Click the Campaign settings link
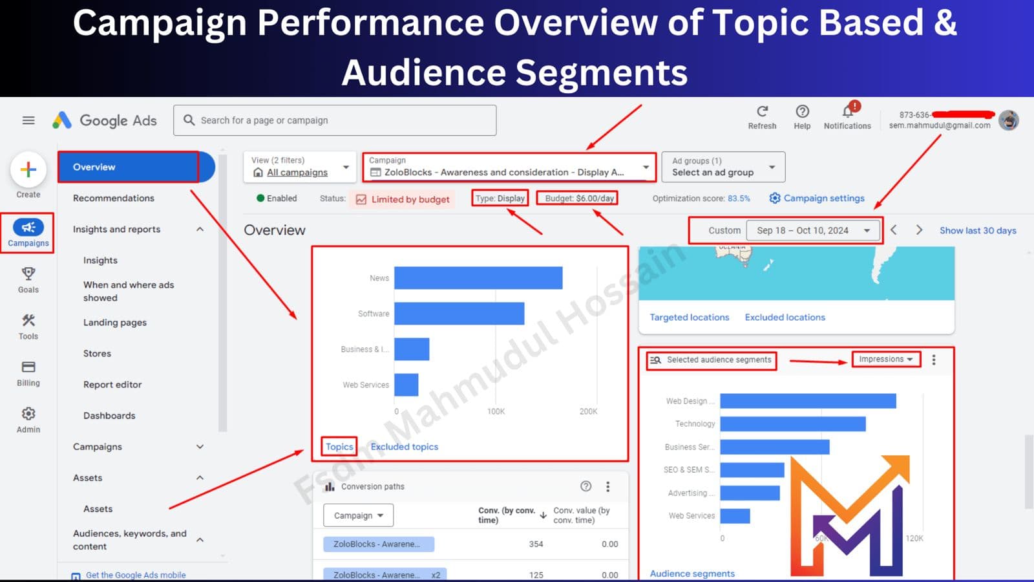Image resolution: width=1034 pixels, height=582 pixels. click(x=817, y=198)
